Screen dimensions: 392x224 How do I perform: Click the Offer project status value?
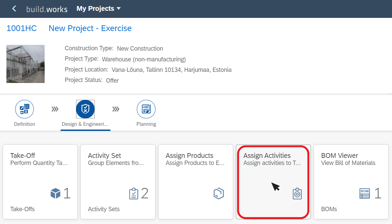tap(112, 80)
